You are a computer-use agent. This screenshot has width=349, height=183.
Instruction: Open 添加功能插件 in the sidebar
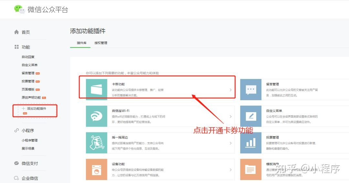point(36,109)
